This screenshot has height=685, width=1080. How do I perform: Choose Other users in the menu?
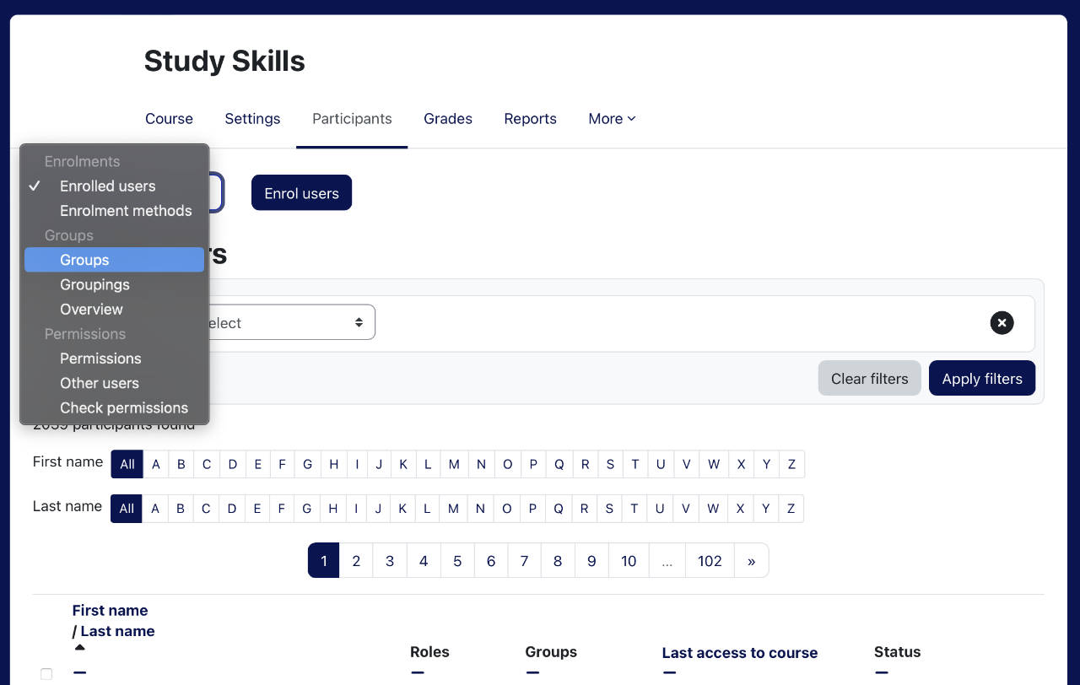[x=115, y=383]
